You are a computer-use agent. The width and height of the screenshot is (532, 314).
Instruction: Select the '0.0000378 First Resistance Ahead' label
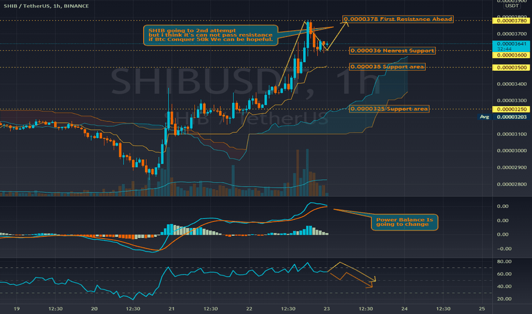click(398, 19)
